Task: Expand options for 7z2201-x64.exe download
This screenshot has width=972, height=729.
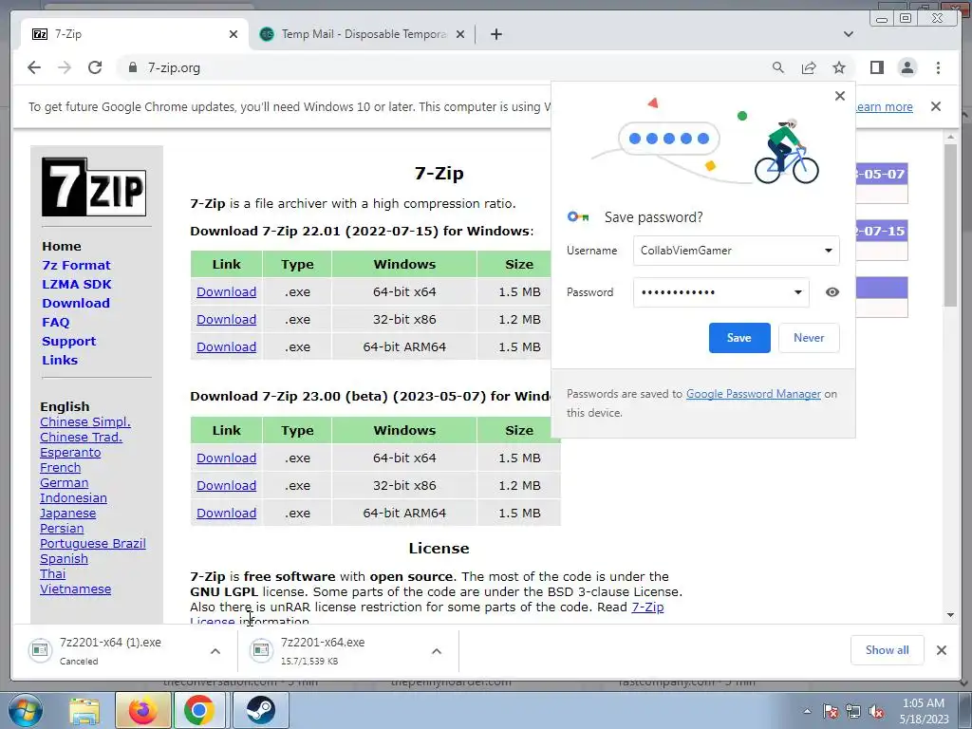Action: [x=437, y=651]
